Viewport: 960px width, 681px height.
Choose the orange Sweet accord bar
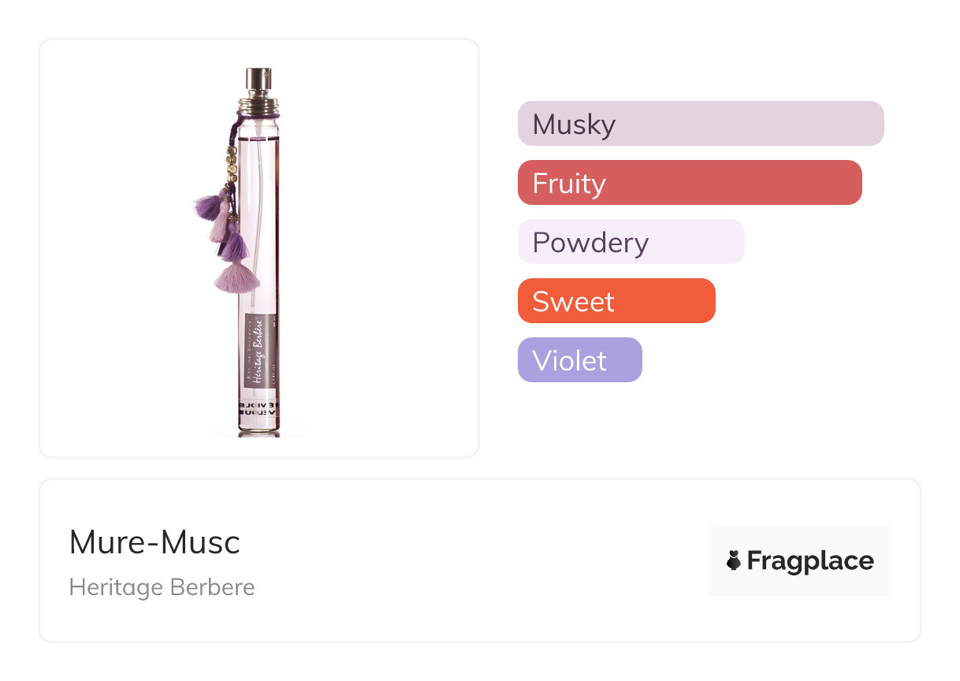616,301
